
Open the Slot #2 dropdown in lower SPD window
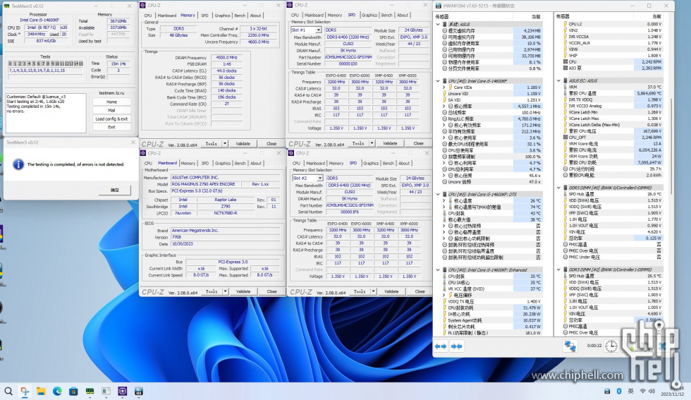[x=320, y=178]
